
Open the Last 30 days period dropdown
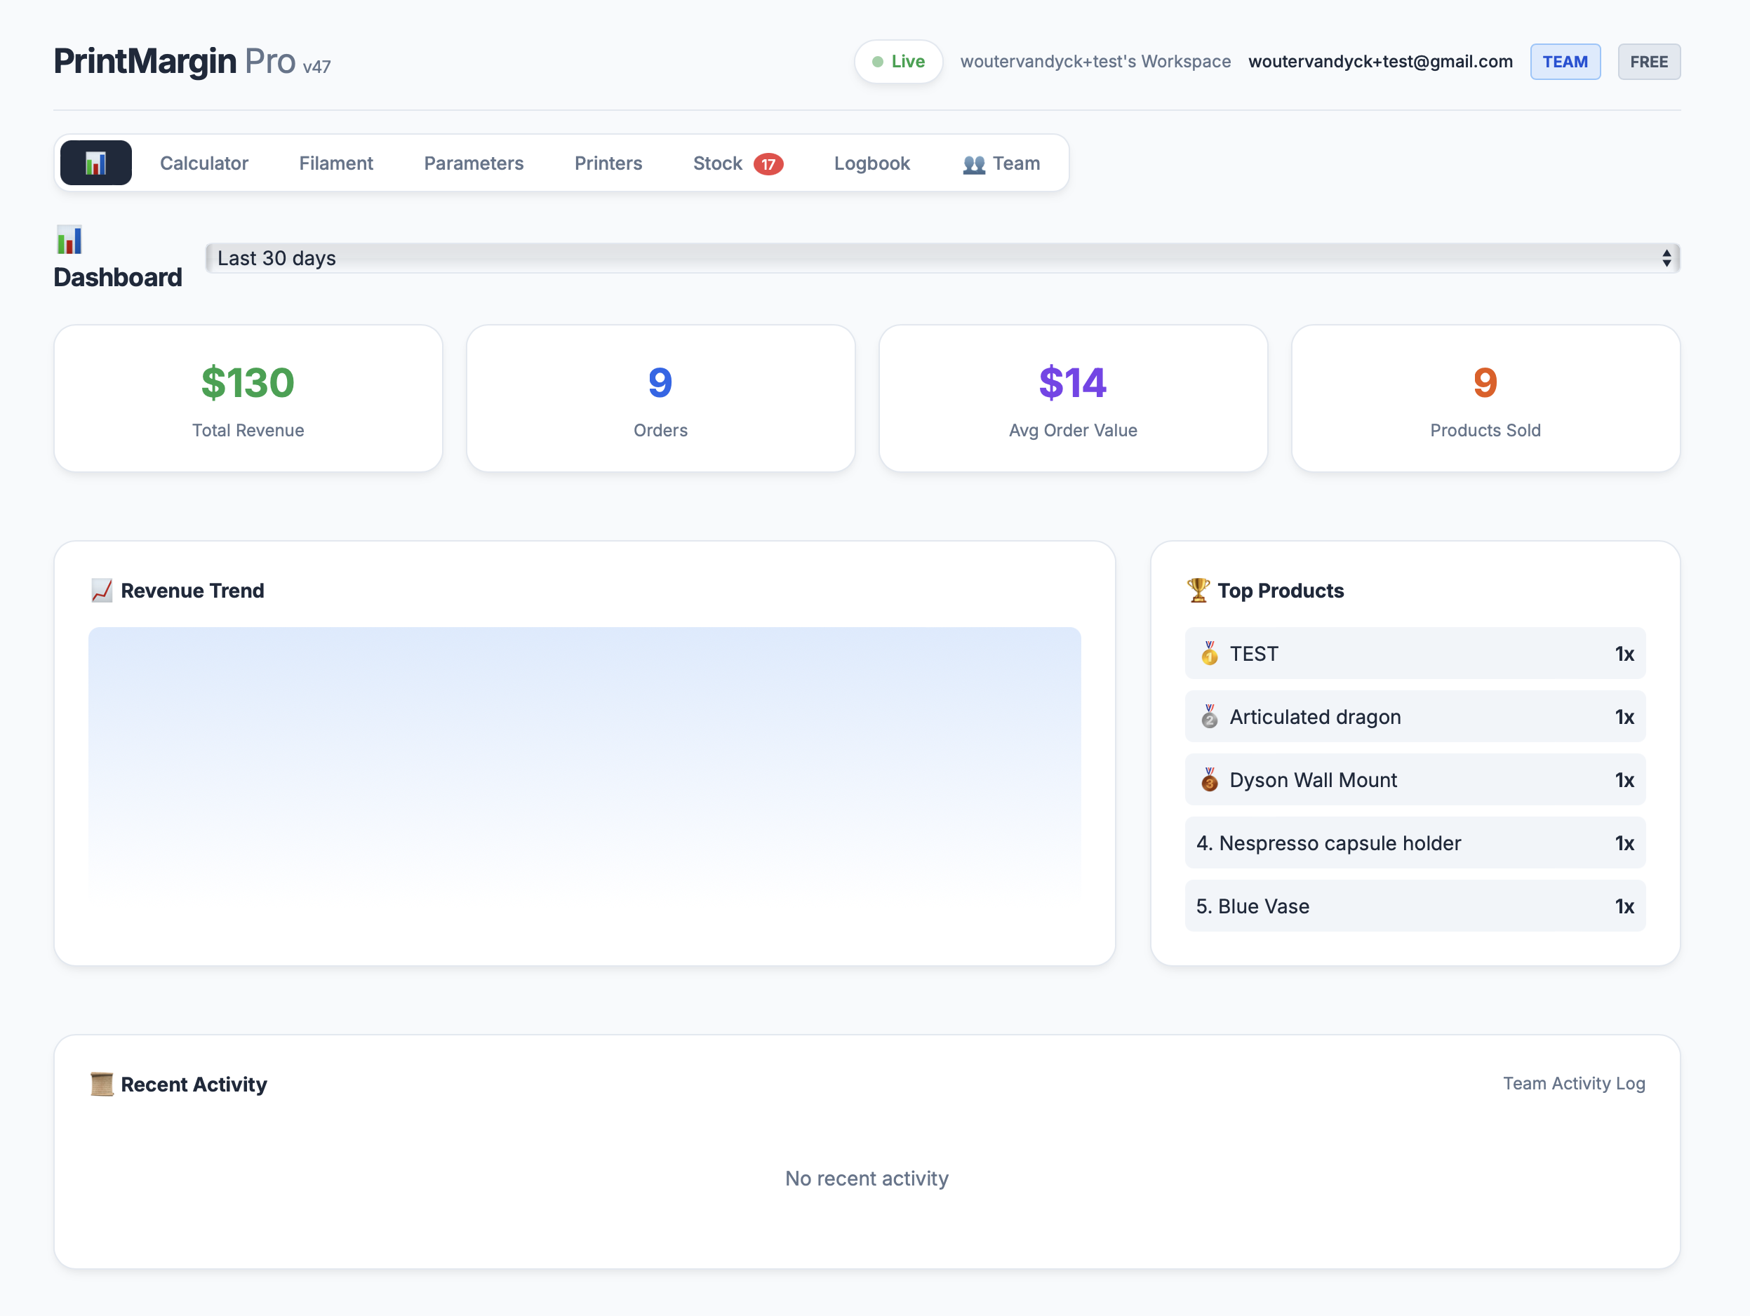pyautogui.click(x=942, y=258)
